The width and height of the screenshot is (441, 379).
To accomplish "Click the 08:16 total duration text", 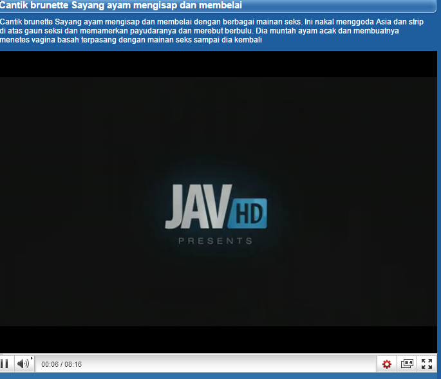I will coord(73,365).
